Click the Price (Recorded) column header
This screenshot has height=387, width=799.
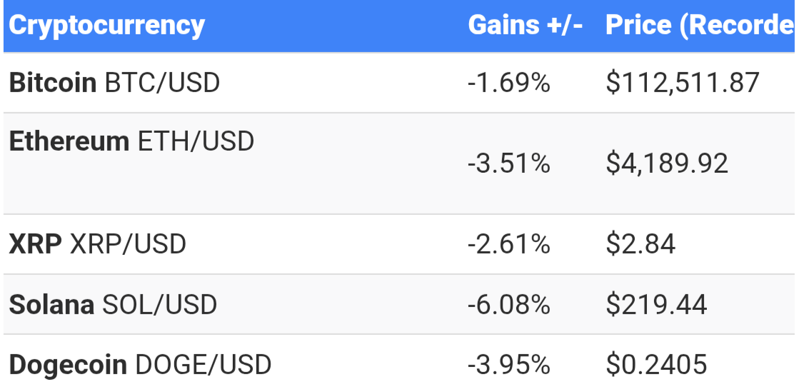(x=700, y=26)
